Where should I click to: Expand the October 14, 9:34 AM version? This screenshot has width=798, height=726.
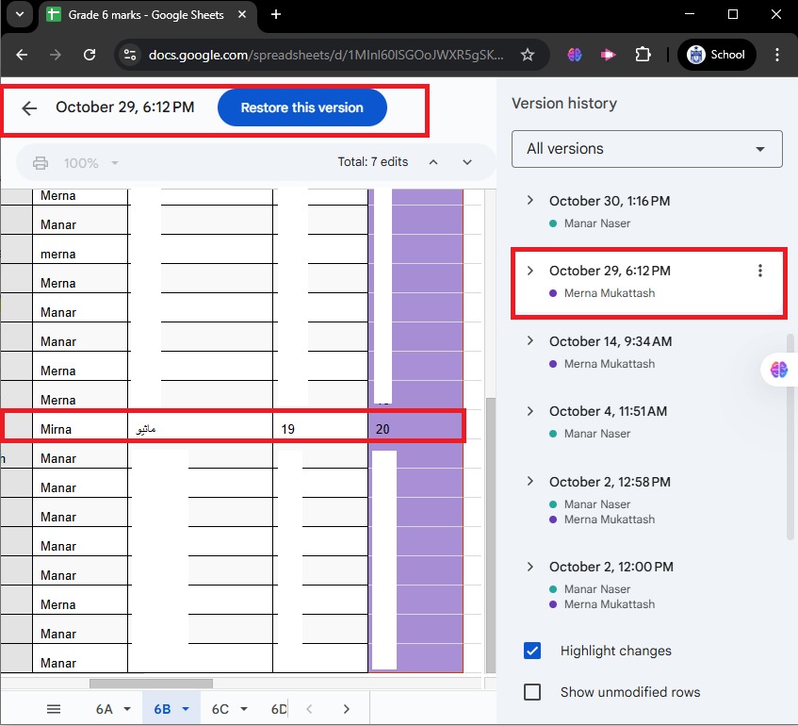[529, 341]
